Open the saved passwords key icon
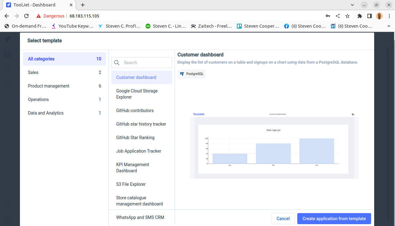Screen dimensions: 395x226 click(x=328, y=16)
